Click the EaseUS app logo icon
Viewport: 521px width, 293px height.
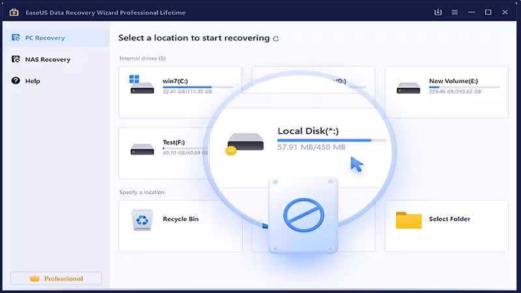click(14, 12)
